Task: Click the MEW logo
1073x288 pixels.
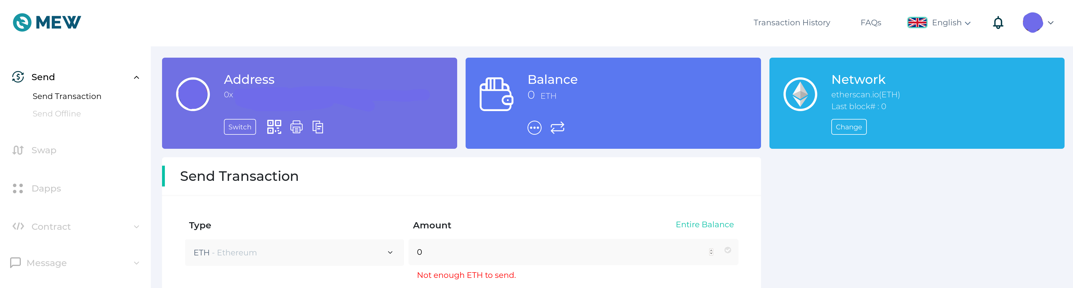Action: 47,22
